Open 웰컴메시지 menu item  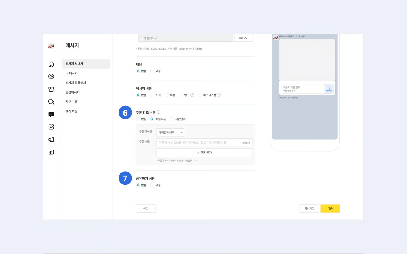click(73, 92)
